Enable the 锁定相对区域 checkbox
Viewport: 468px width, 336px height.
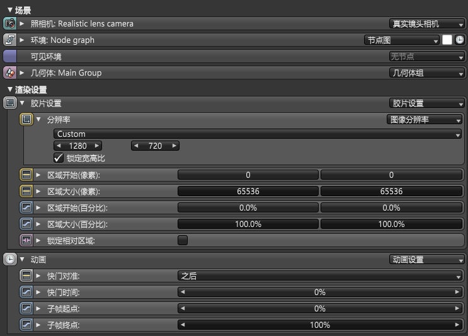pos(183,240)
